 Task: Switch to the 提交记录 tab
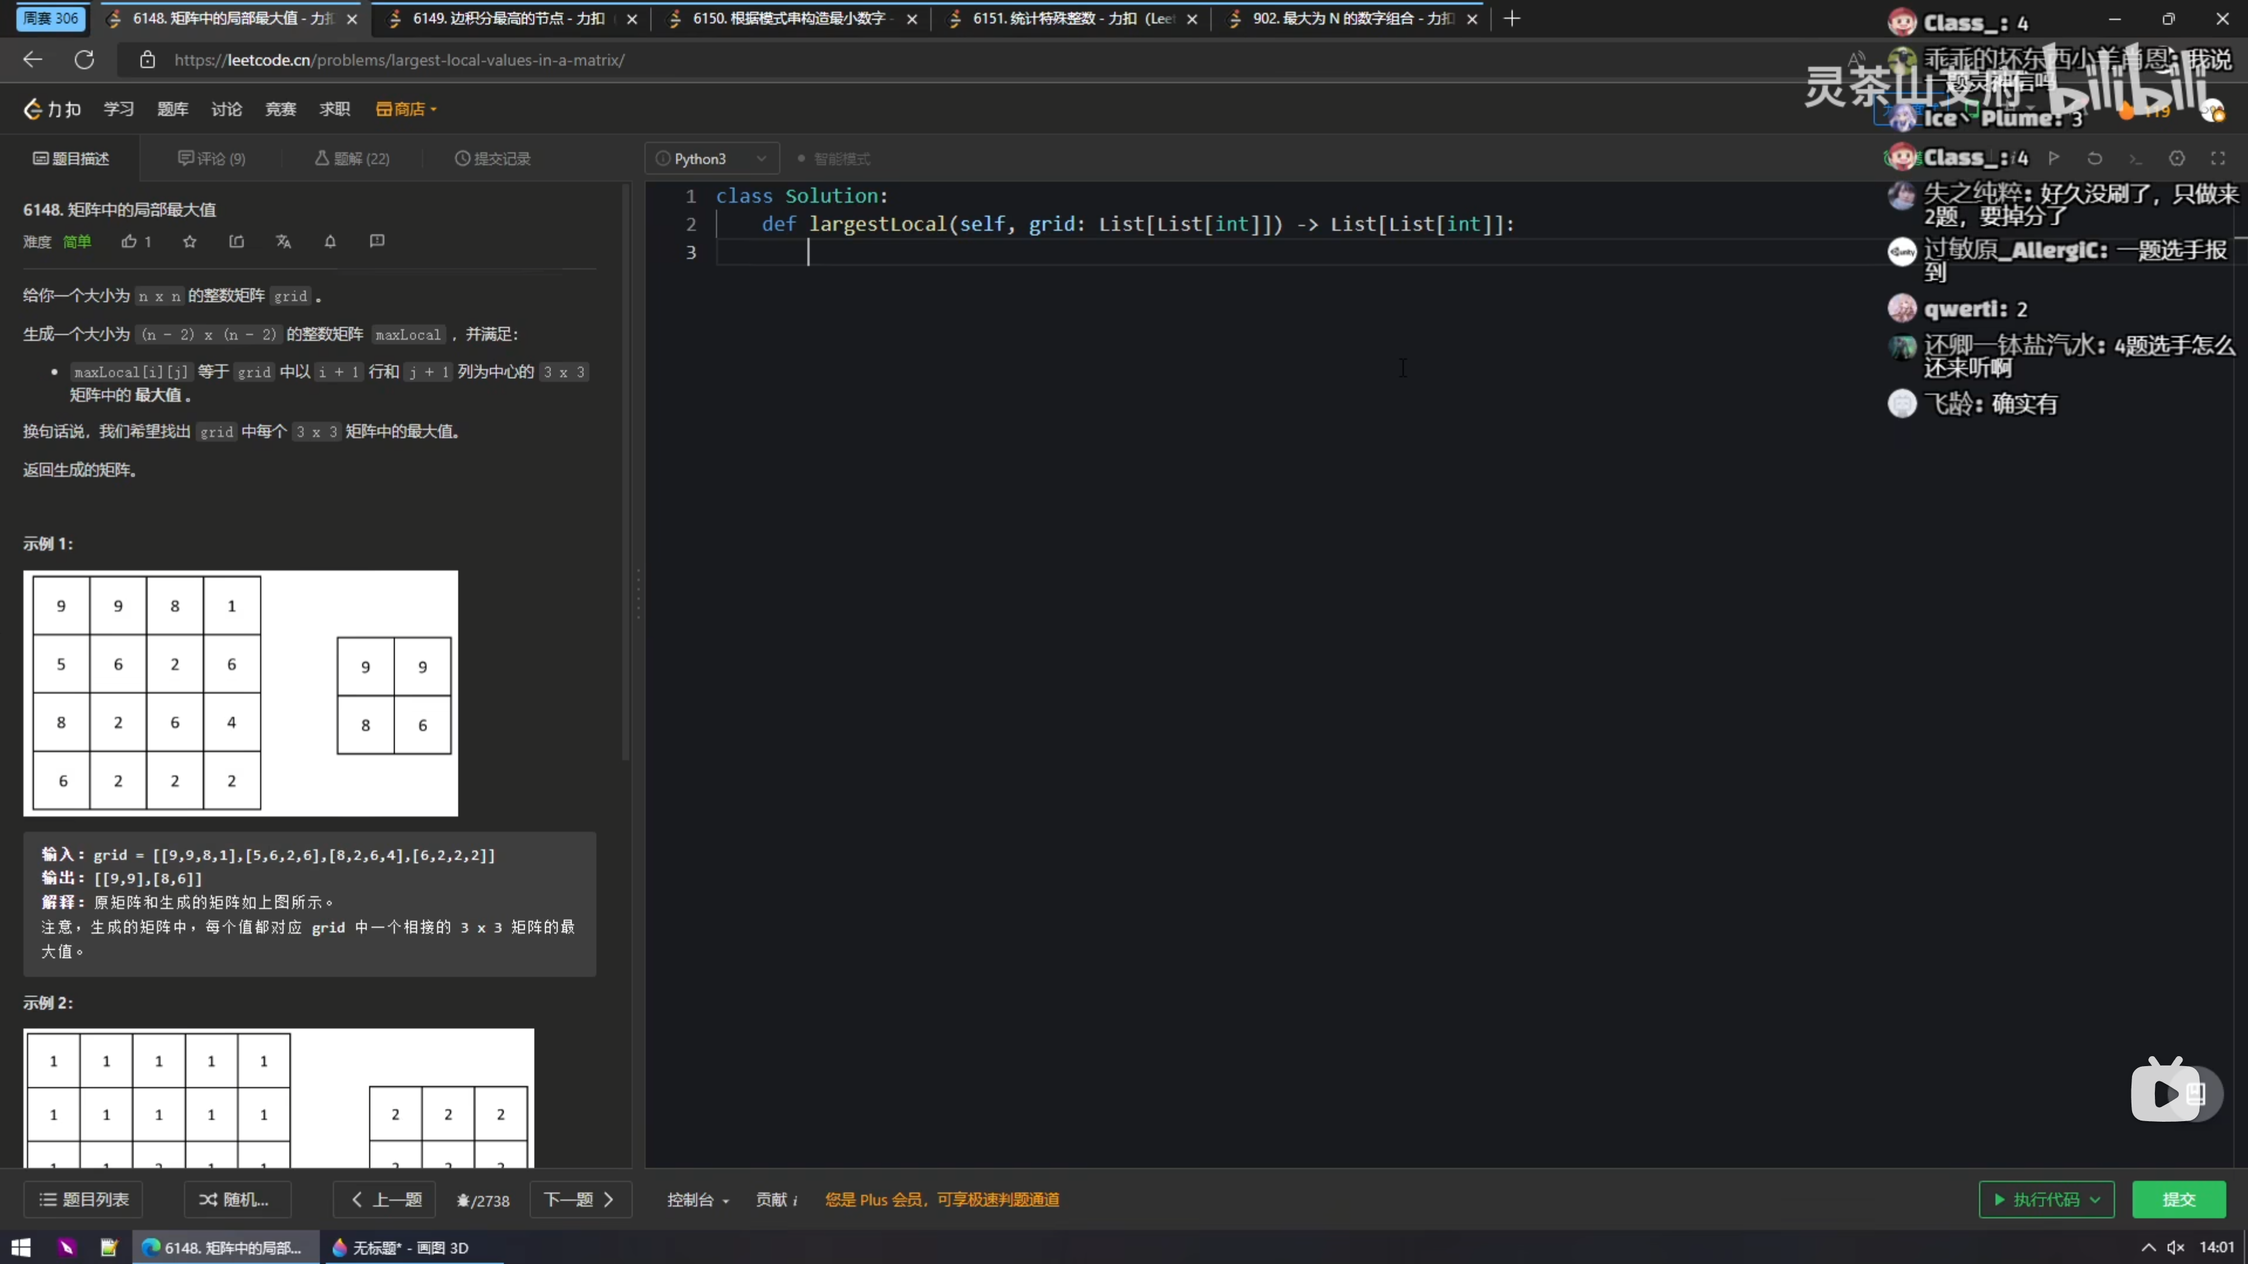[493, 159]
